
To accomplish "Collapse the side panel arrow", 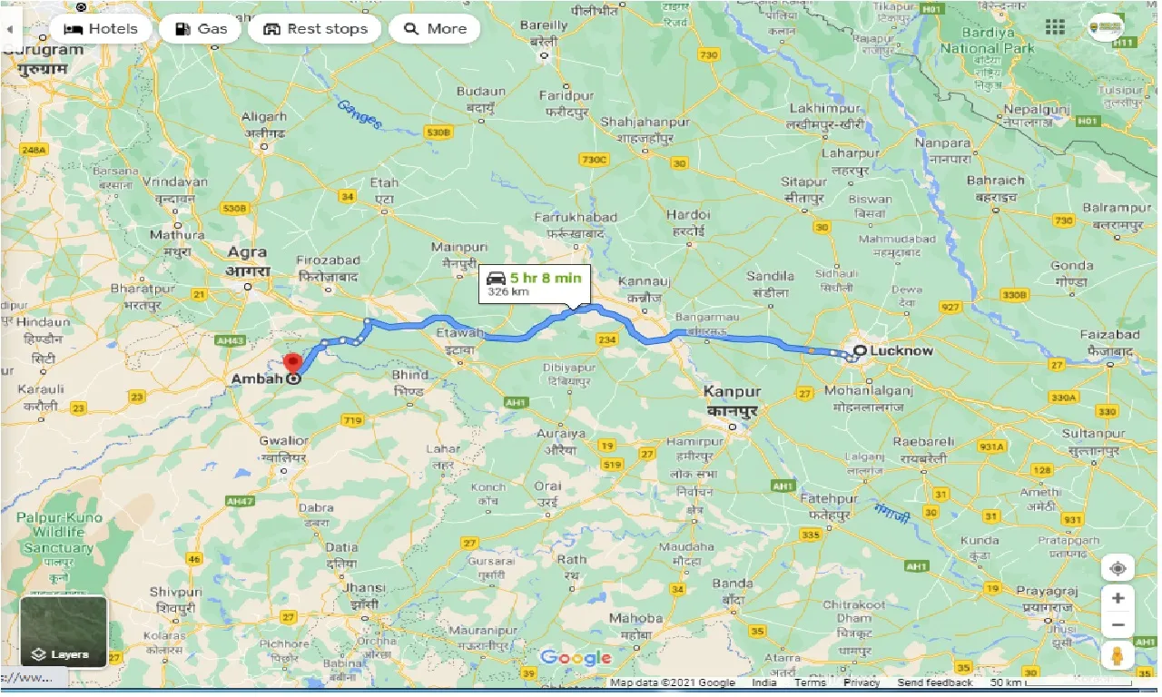I will tap(8, 28).
